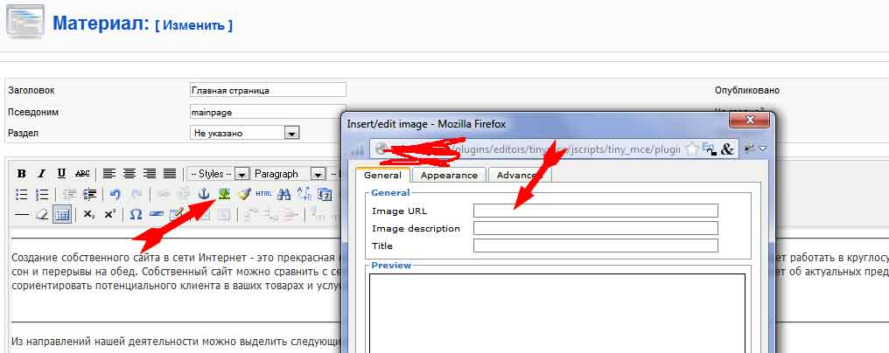Open the Styles dropdown
This screenshot has width=889, height=353.
219,174
